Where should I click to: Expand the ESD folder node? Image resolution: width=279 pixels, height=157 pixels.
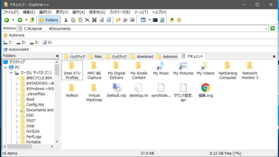point(17,116)
